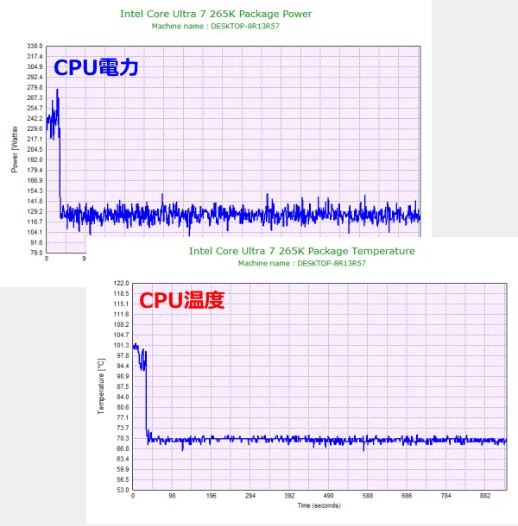The image size is (518, 526).
Task: Click the 279.8 value on the power axis
Action: tap(35, 88)
